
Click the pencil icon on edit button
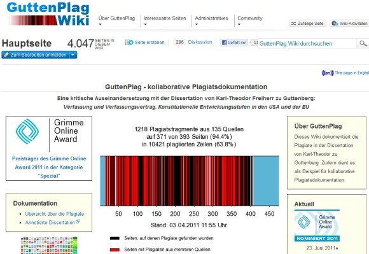coord(6,55)
